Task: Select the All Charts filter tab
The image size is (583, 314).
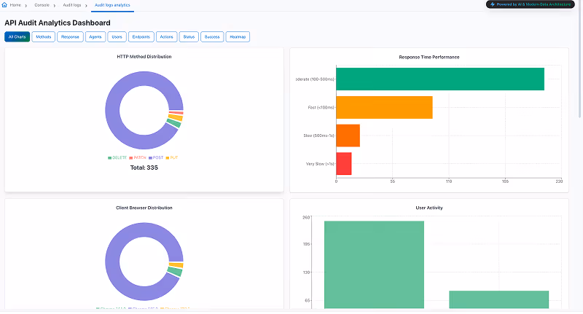Action: tap(17, 36)
